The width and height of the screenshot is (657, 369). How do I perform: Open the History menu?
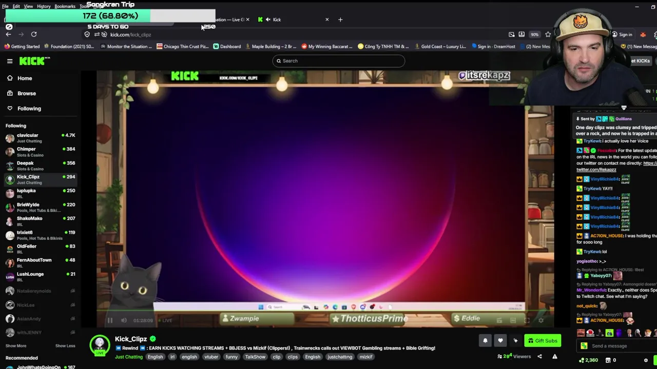point(44,6)
